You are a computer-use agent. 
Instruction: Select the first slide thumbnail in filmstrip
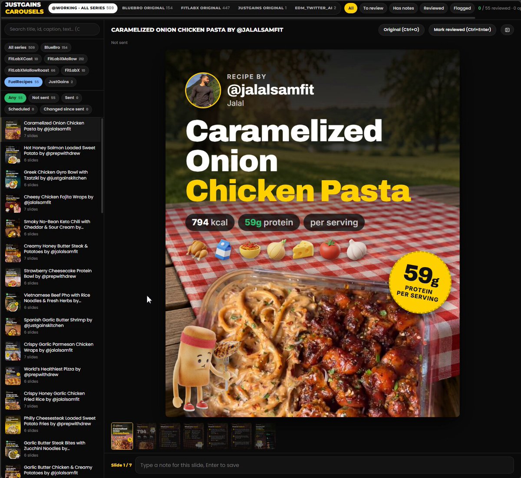pyautogui.click(x=122, y=436)
